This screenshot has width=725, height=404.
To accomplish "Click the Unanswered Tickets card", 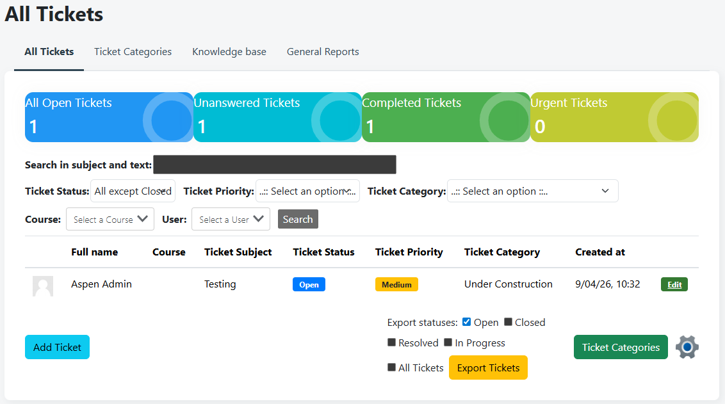I will (x=277, y=117).
